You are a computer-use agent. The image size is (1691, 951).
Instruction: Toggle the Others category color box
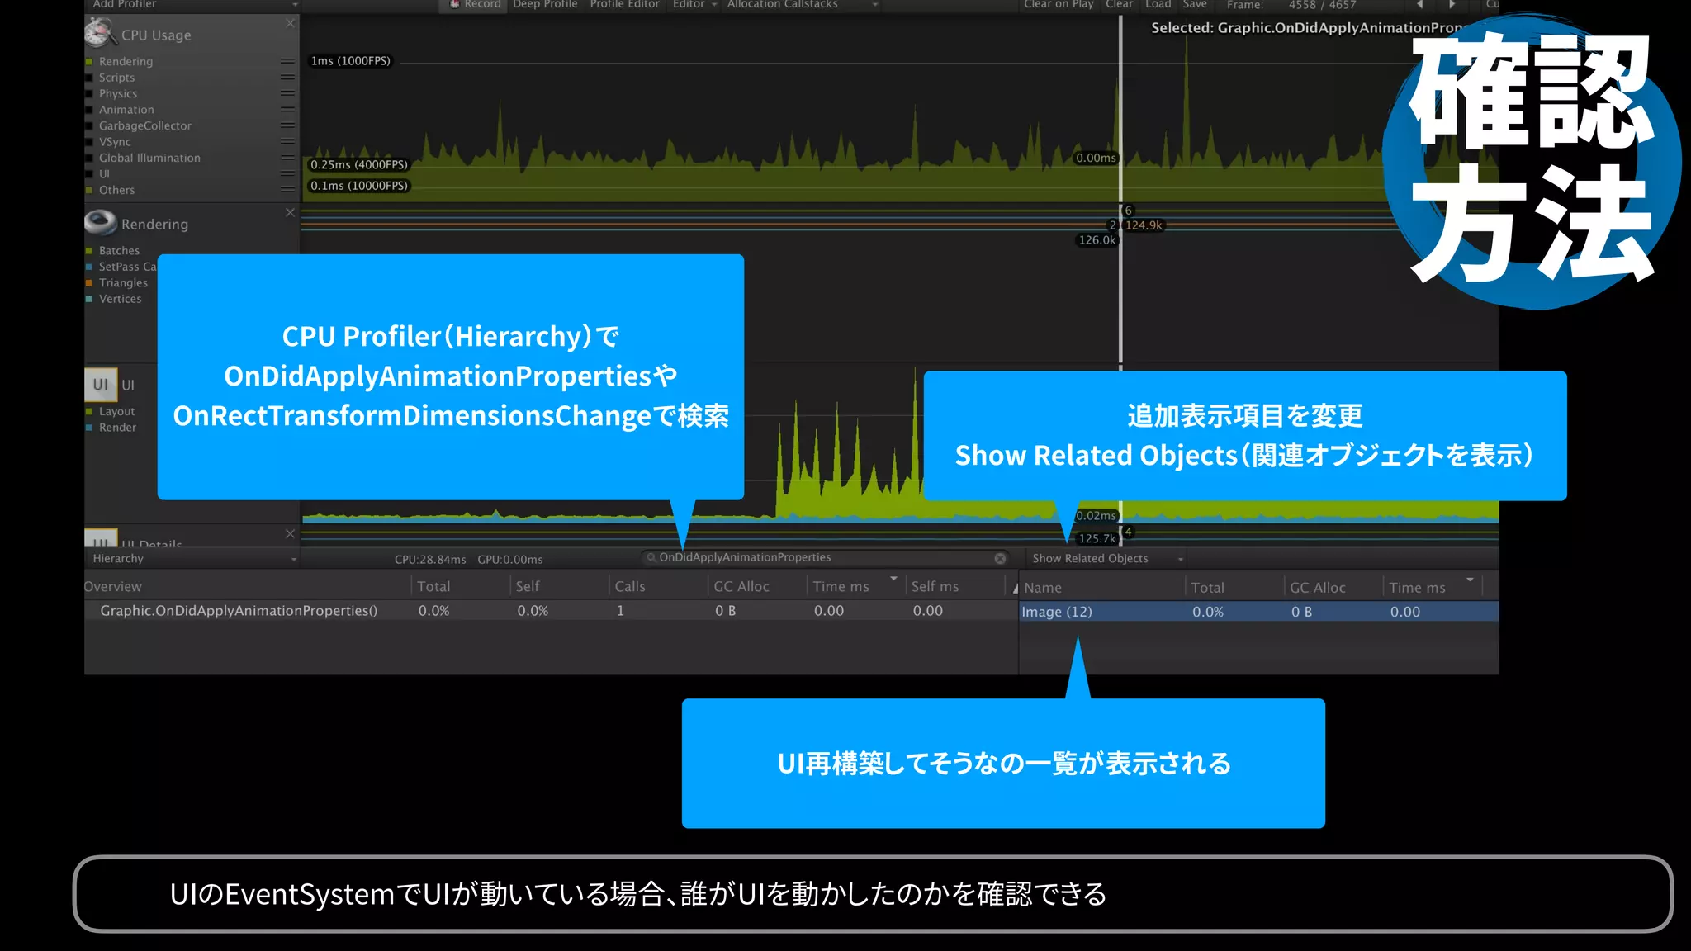[x=89, y=191]
